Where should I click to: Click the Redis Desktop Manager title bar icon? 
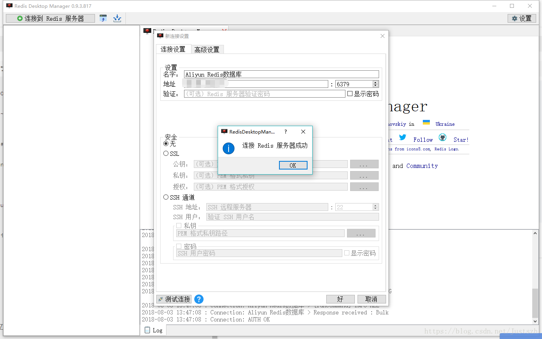(x=9, y=6)
